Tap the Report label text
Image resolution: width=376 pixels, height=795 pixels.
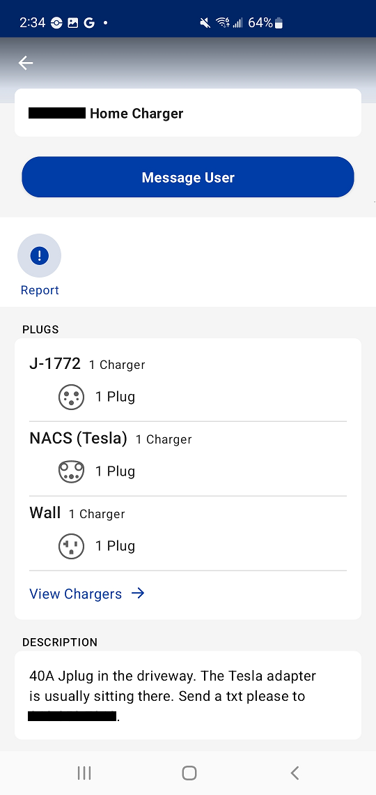click(40, 290)
